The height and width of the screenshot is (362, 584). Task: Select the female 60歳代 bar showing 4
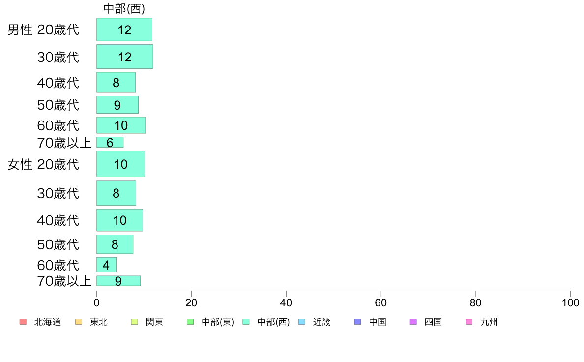click(107, 265)
